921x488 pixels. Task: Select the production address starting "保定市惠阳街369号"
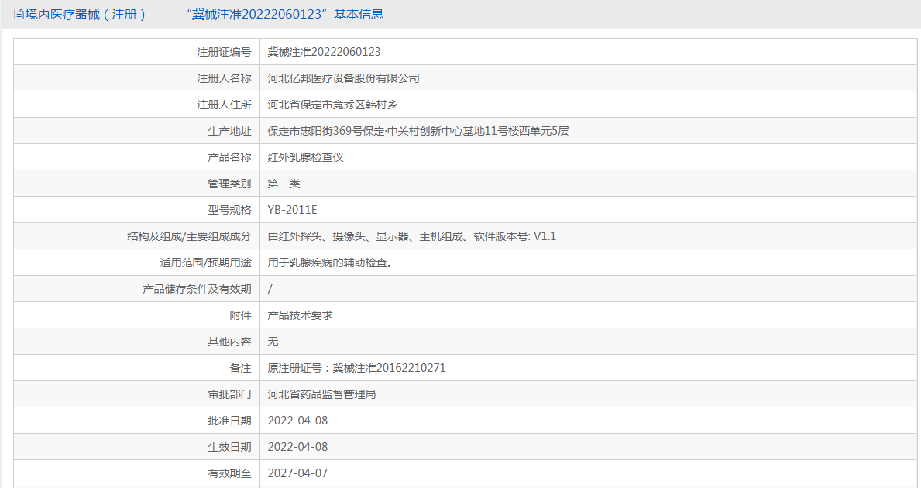(418, 131)
